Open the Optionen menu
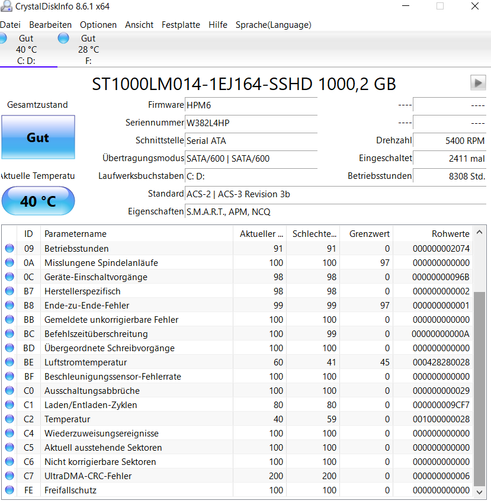The height and width of the screenshot is (504, 491). pyautogui.click(x=98, y=25)
